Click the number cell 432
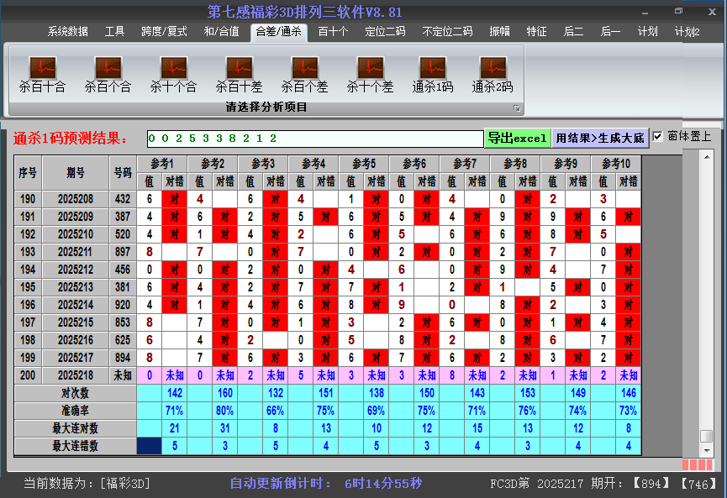Viewport: 727px width, 498px height. 123,199
